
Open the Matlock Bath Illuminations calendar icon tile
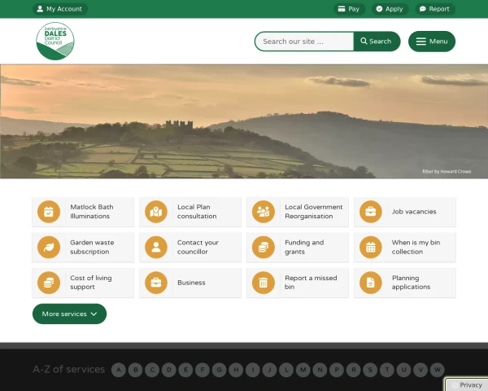click(83, 212)
